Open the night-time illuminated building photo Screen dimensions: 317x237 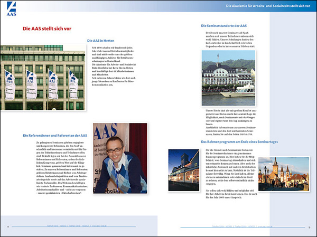click(184, 170)
